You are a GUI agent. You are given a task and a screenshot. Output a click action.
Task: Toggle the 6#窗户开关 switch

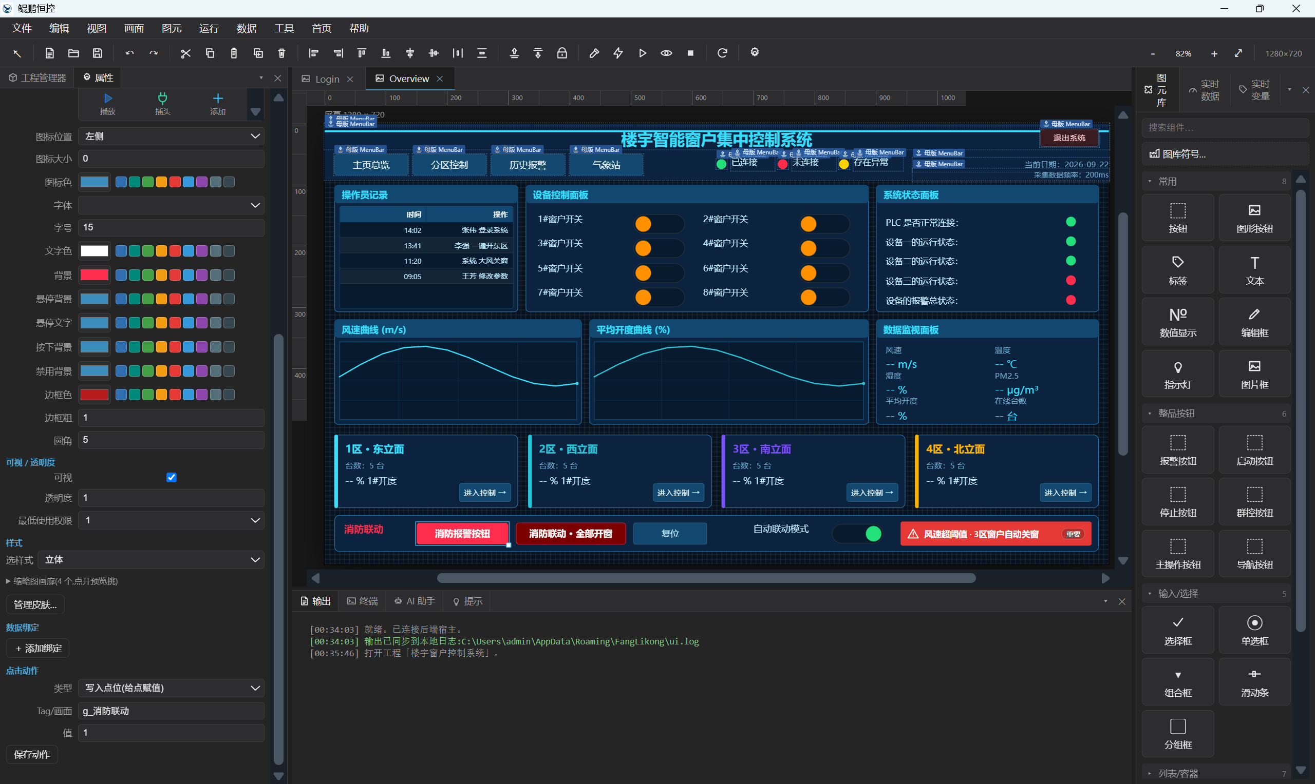click(824, 273)
